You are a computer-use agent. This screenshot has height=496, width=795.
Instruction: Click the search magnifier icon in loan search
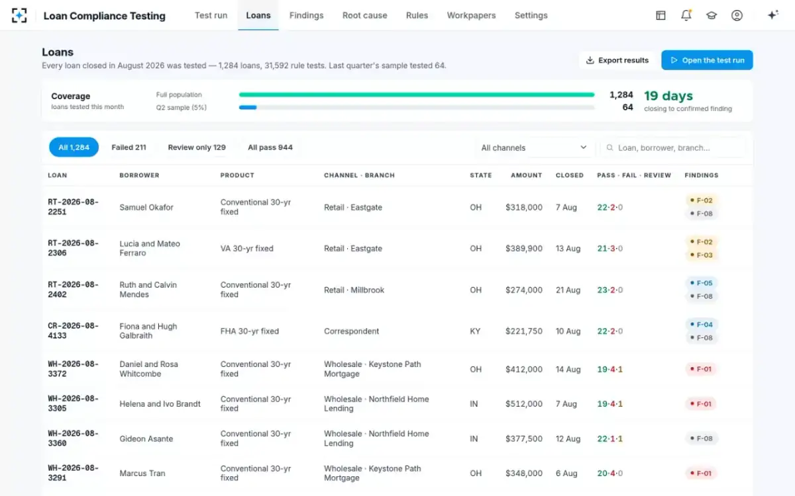point(609,147)
